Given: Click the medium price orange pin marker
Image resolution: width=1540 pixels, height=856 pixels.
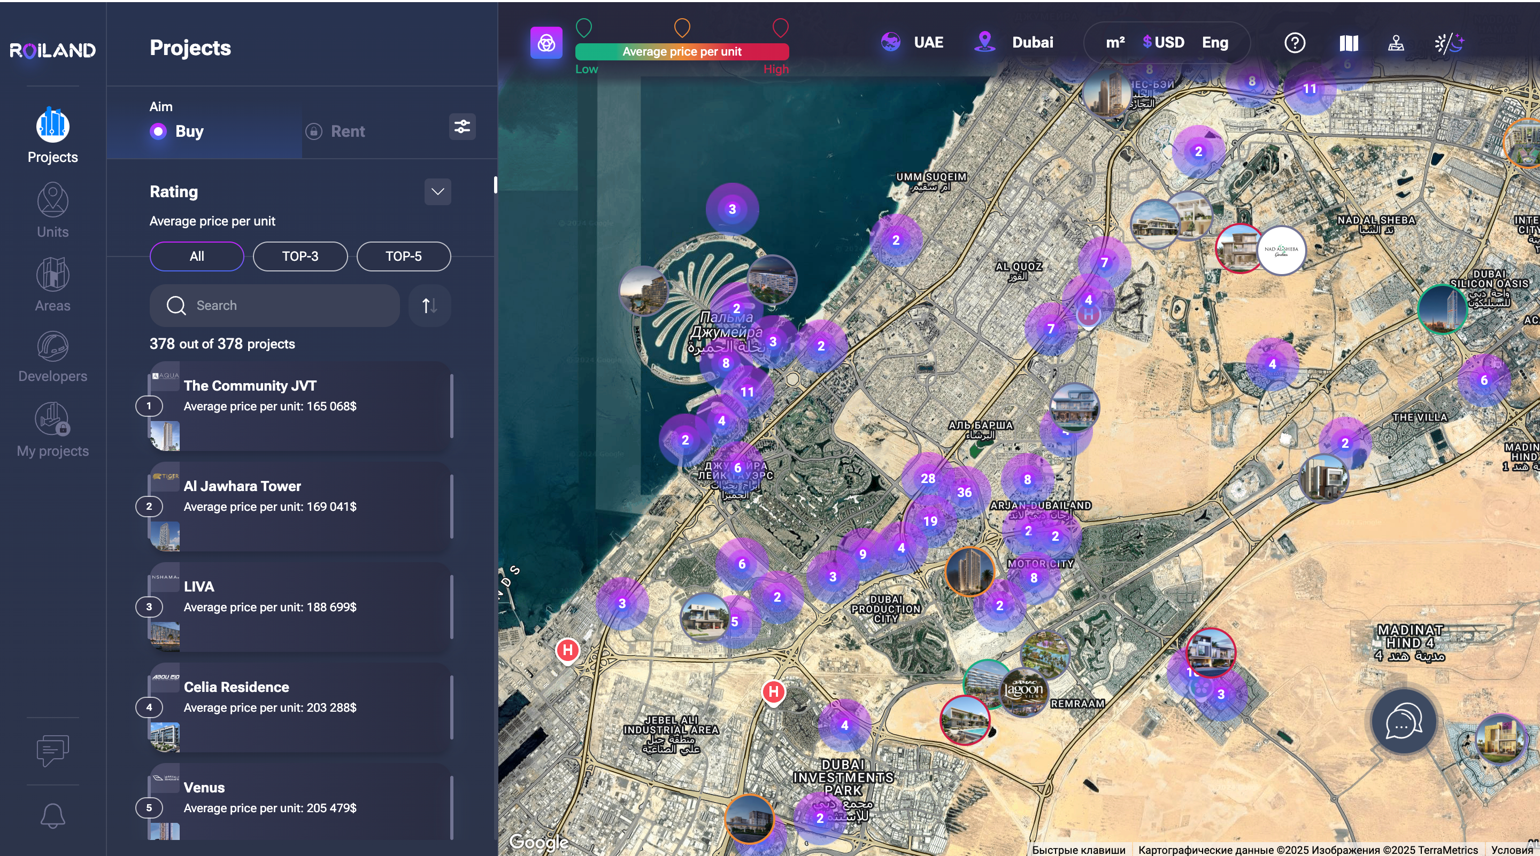Looking at the screenshot, I should point(682,27).
